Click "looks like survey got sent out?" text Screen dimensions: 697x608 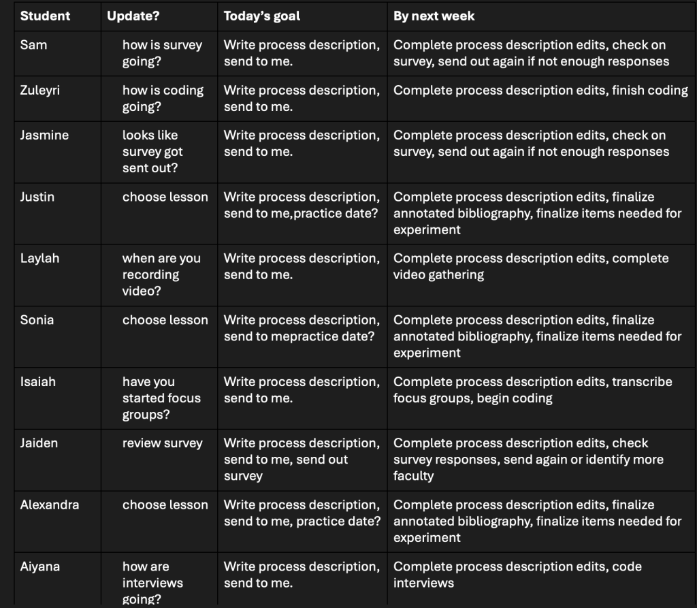click(x=152, y=151)
